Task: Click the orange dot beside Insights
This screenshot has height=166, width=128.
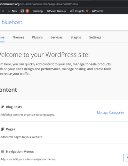Action: point(87,11)
